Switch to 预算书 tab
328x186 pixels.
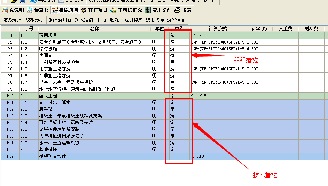[x=37, y=10]
